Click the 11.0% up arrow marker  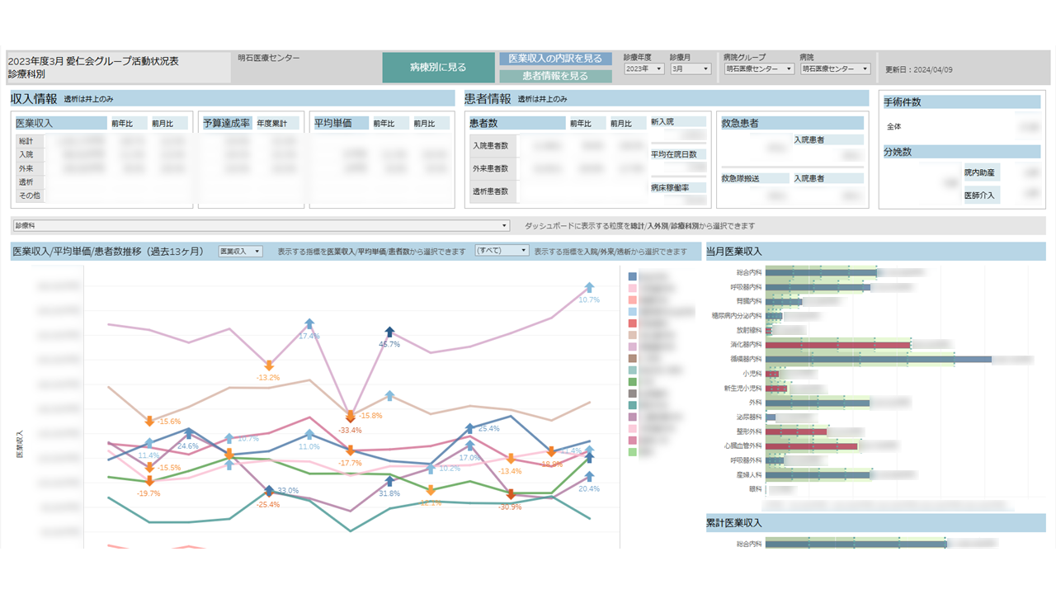[x=309, y=434]
